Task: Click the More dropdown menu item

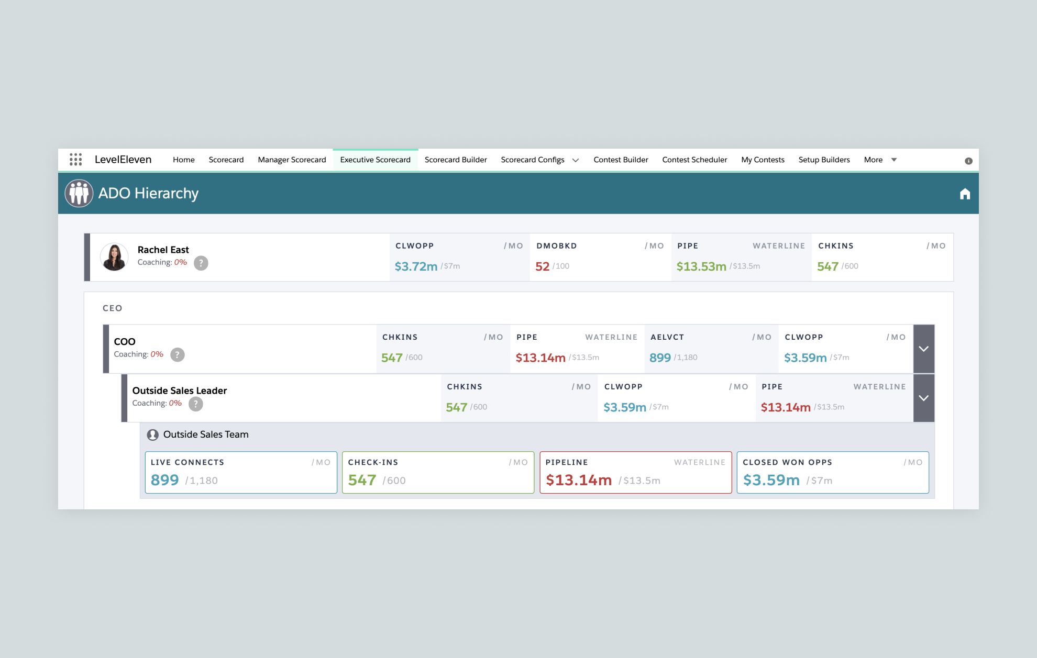Action: (x=880, y=160)
